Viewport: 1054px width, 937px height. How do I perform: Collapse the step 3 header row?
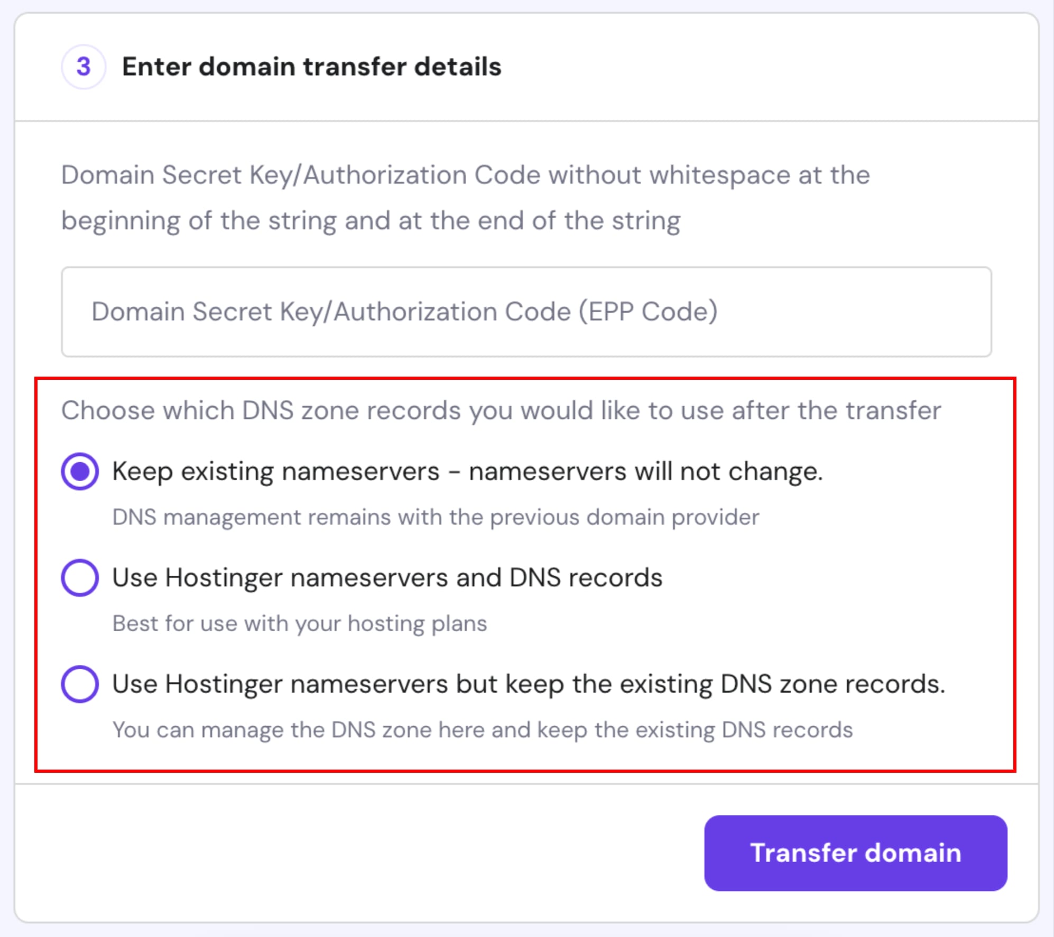[x=526, y=67]
